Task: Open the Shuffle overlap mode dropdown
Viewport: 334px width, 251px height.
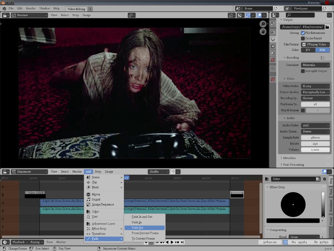Action: pyautogui.click(x=158, y=172)
